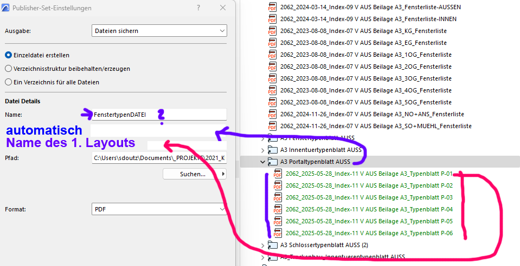Click the folder icon of A3 Portaltypenblatt AUSS
520x266 pixels.
click(x=272, y=162)
